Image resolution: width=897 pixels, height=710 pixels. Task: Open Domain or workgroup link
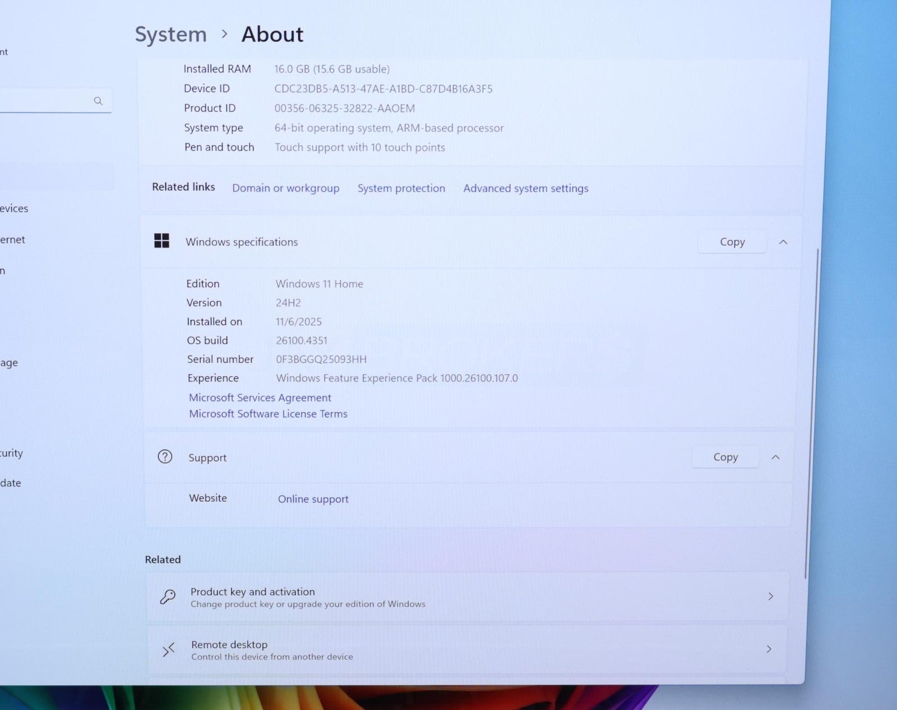click(x=285, y=188)
